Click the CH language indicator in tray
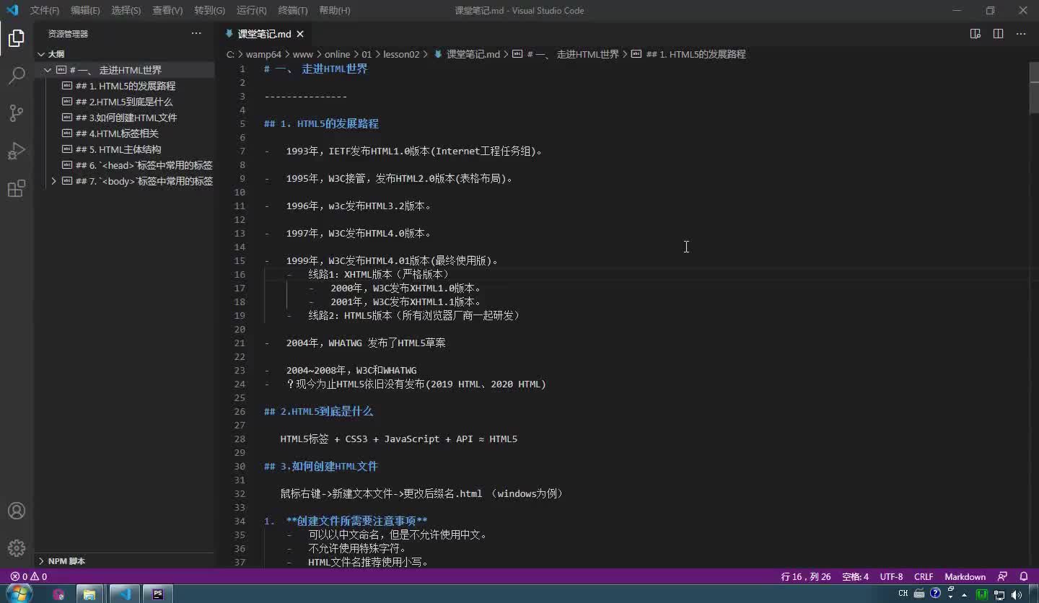Image resolution: width=1039 pixels, height=603 pixels. (x=903, y=594)
